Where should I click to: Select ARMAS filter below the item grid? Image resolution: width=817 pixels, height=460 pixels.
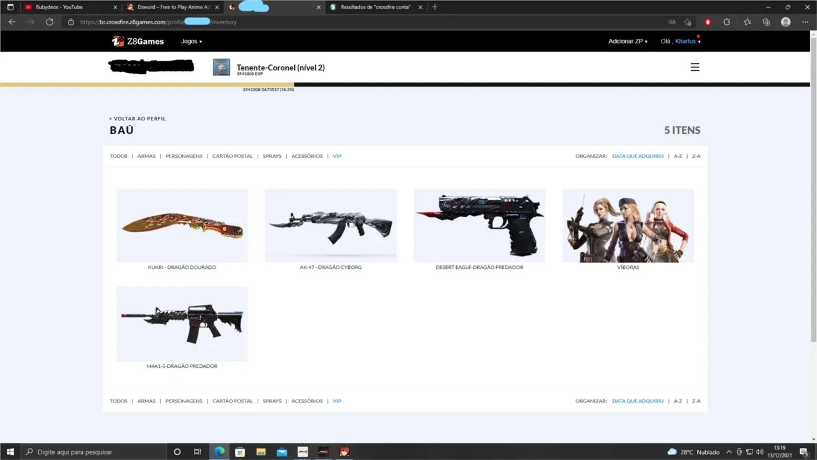click(x=147, y=401)
